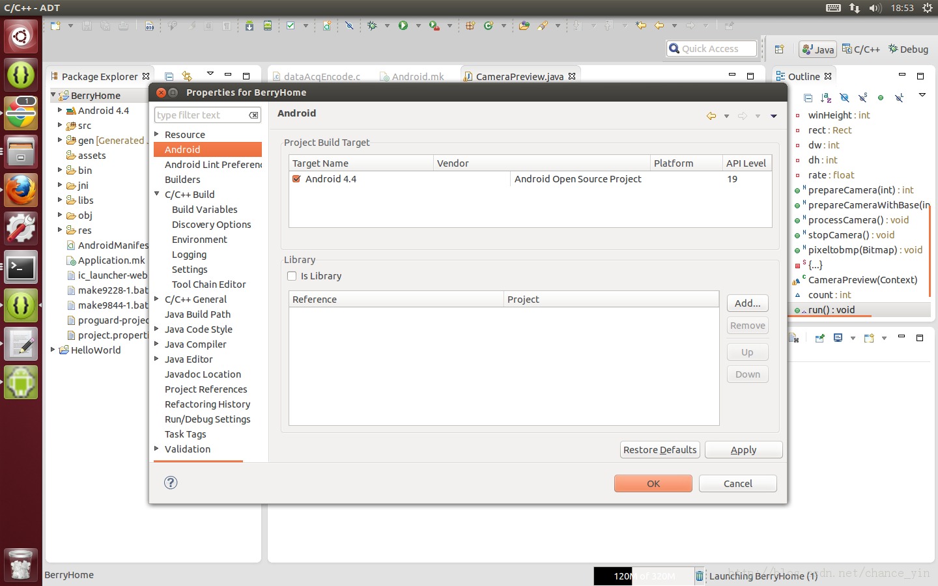
Task: Open Terminal from the launcher dock
Action: click(21, 268)
